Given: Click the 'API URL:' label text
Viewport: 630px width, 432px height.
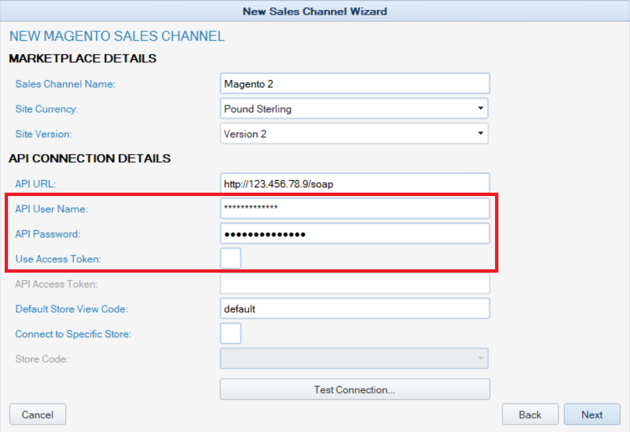Looking at the screenshot, I should [x=37, y=184].
